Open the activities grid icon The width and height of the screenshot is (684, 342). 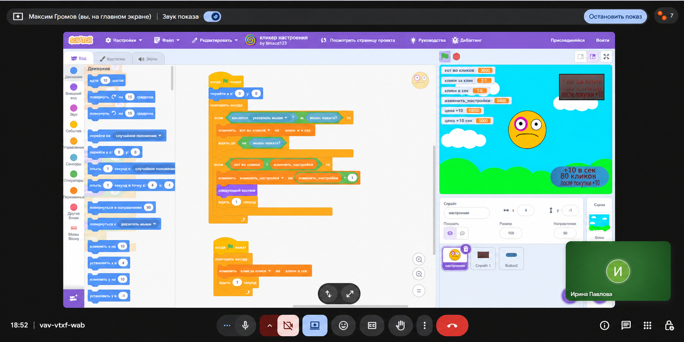[648, 325]
